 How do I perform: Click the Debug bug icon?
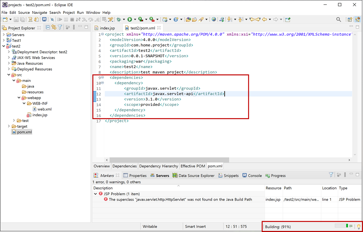pyautogui.click(x=119, y=19)
